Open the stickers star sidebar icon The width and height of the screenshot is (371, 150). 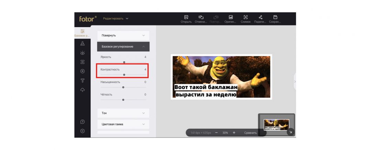pos(82,71)
